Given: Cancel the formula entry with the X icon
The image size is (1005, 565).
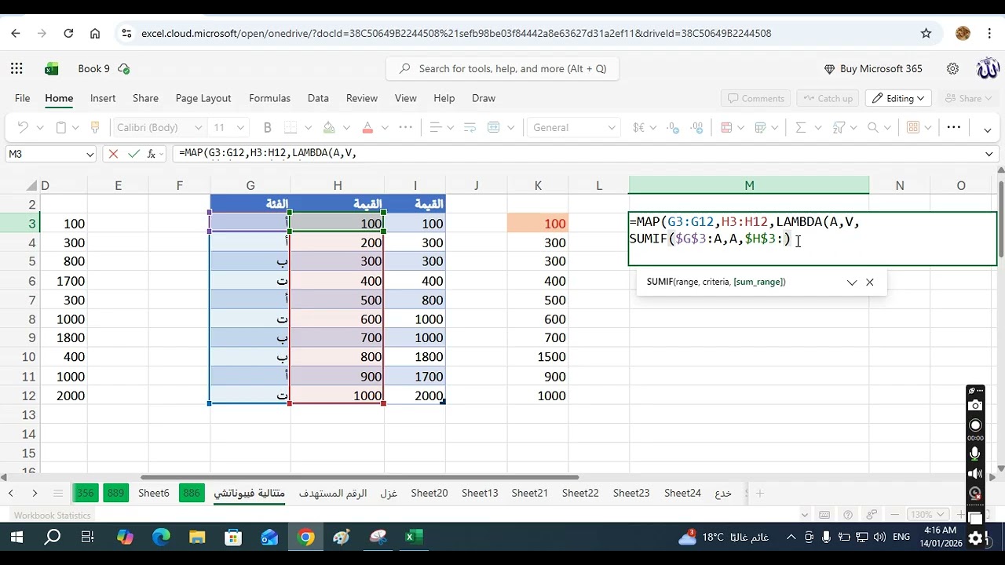Looking at the screenshot, I should pos(113,154).
